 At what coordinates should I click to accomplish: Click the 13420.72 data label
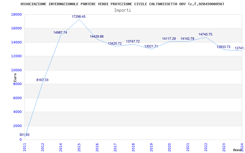point(115,43)
